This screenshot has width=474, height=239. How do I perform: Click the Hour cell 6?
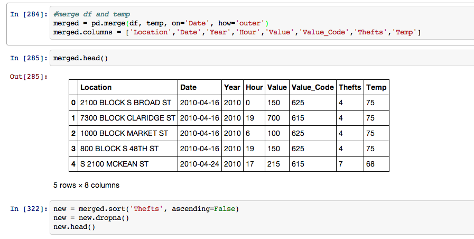pos(254,133)
